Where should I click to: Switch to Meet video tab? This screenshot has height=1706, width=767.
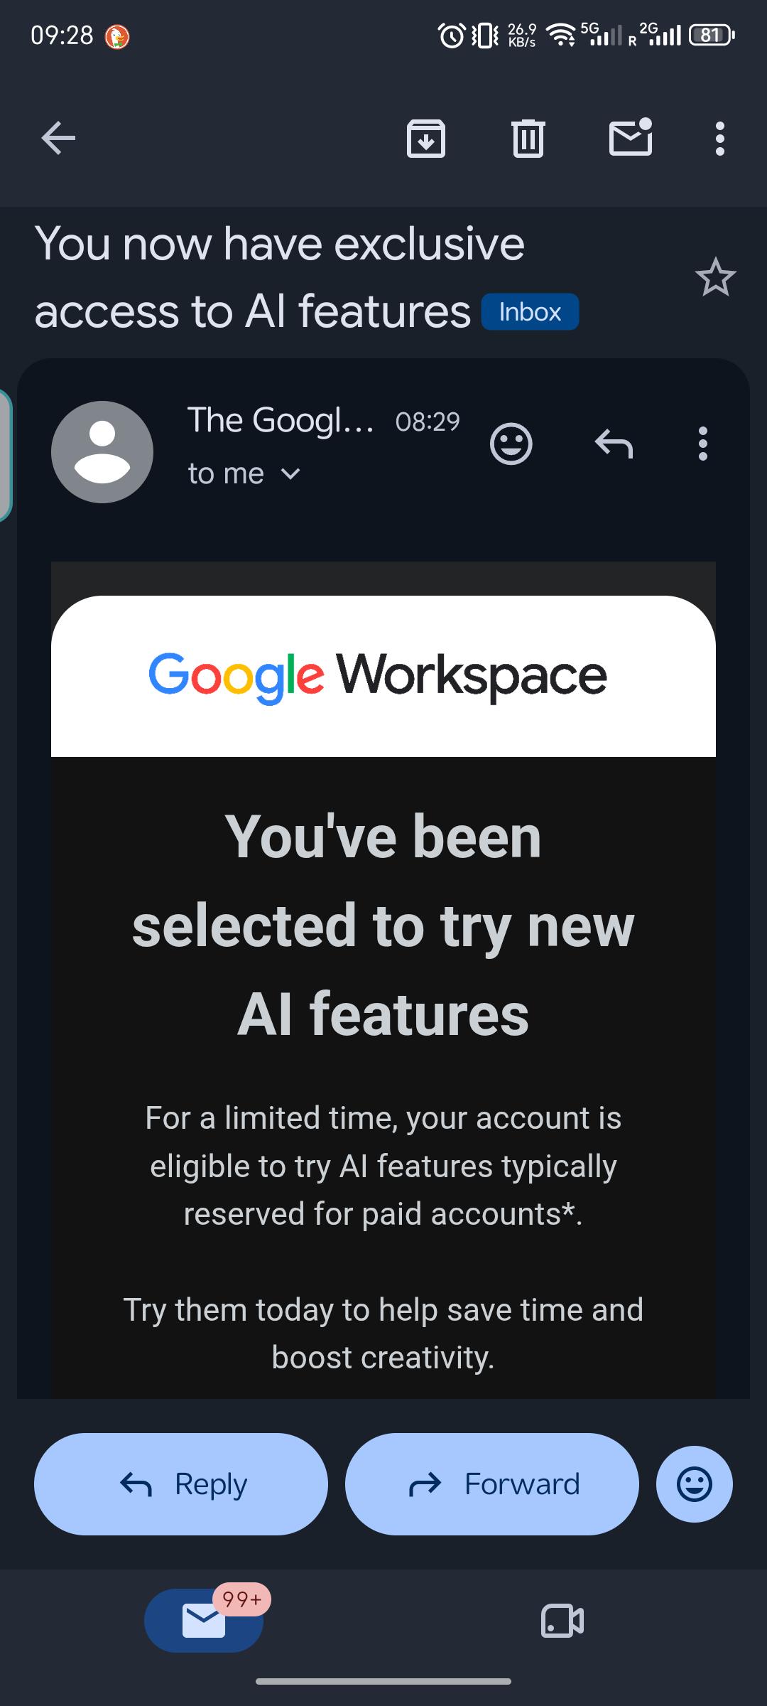tap(562, 1621)
